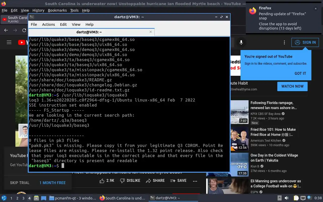Viewport: 323px width, 202px height.
Task: Click show desktop icon in taskbar
Action: (43, 198)
